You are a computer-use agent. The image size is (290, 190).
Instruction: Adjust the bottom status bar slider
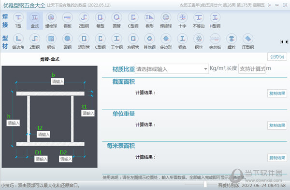pyautogui.click(x=205, y=184)
